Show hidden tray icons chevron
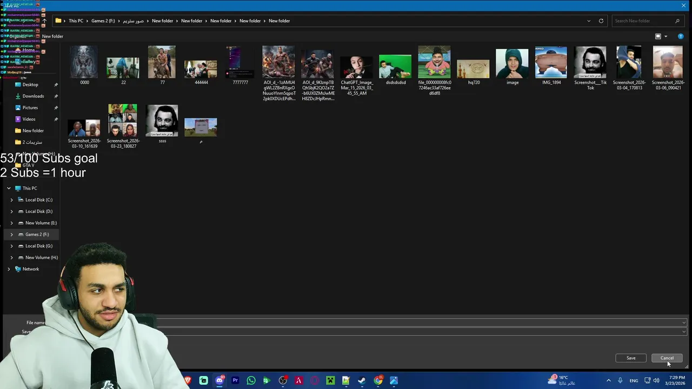This screenshot has width=692, height=389. (x=608, y=380)
